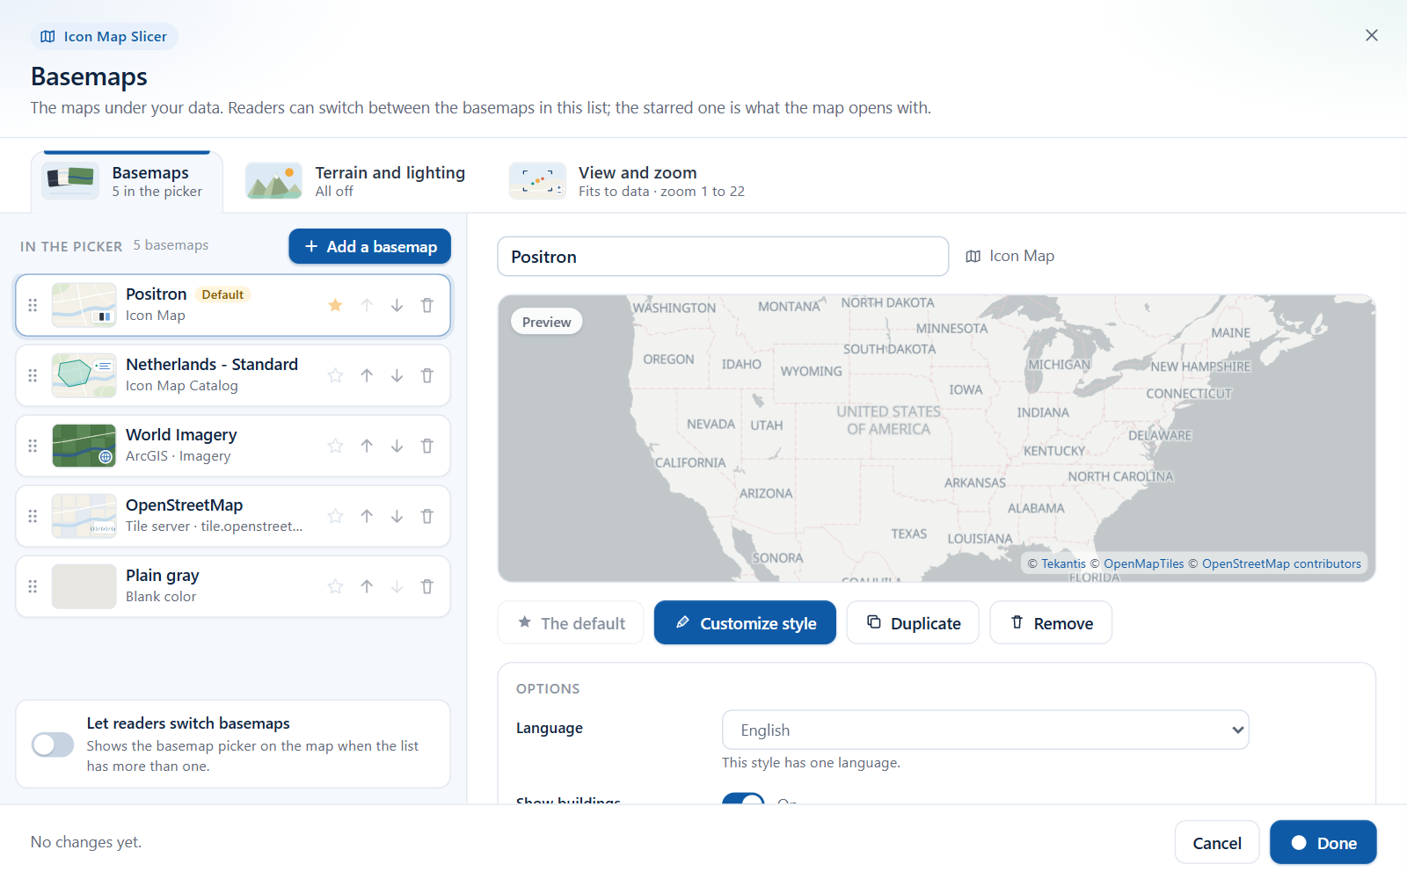Click the Done button
Screen dimensions: 1407x879
(x=1323, y=842)
